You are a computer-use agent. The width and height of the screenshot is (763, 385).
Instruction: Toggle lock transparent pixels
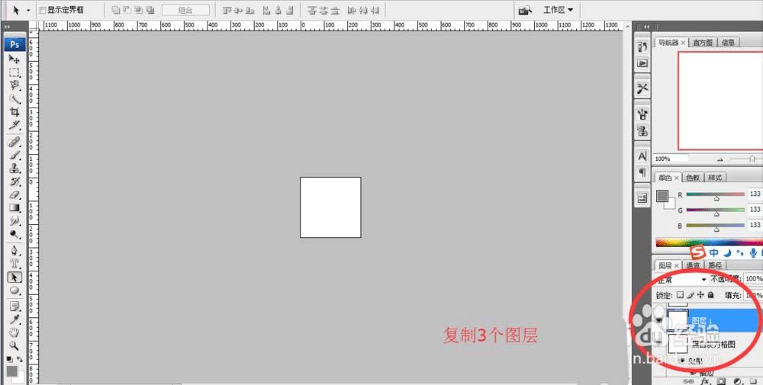coord(681,294)
